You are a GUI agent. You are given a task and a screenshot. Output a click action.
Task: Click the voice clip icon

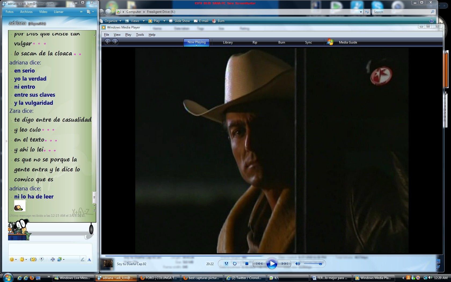click(x=42, y=259)
